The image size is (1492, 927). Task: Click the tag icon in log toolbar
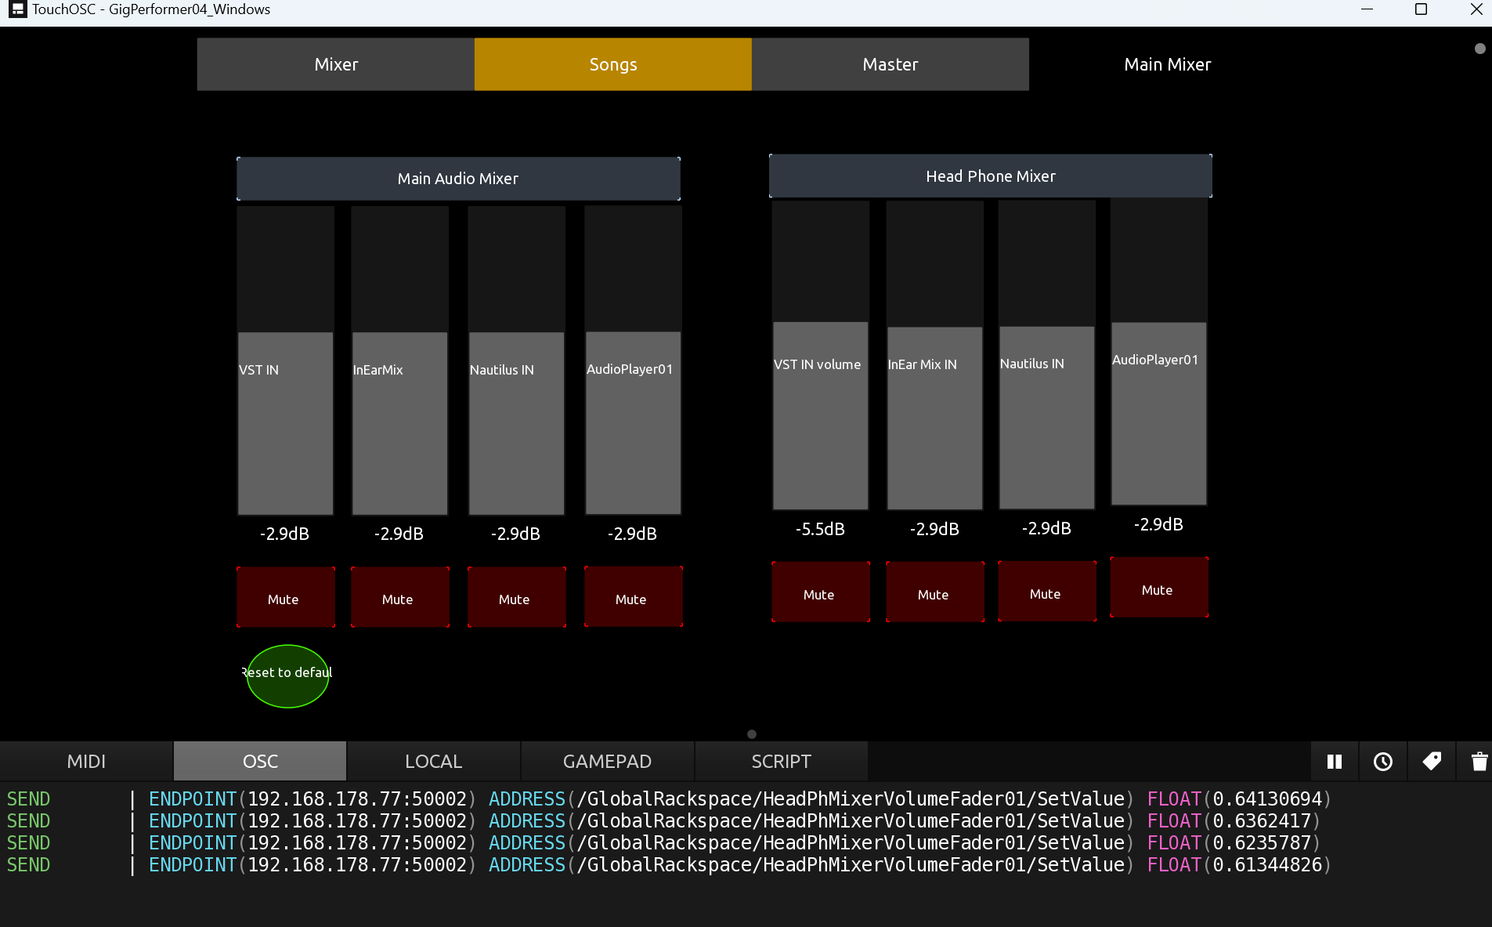(x=1432, y=762)
